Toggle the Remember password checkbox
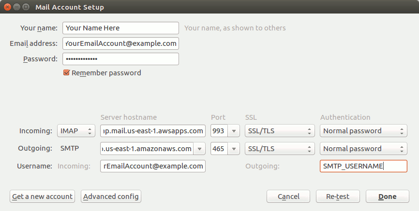Screen dimensions: 419x211 coord(67,72)
